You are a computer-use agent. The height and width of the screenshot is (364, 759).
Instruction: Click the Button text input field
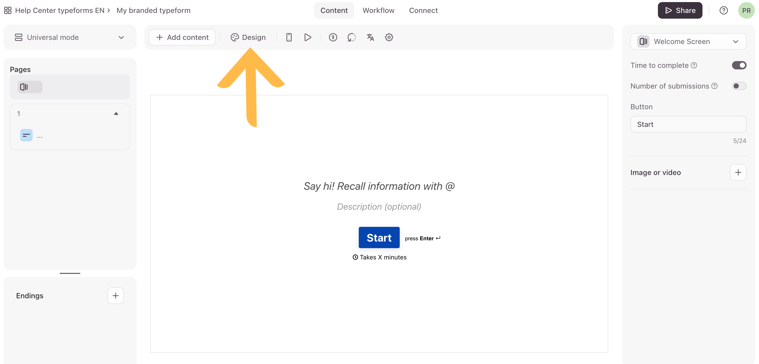[x=688, y=124]
